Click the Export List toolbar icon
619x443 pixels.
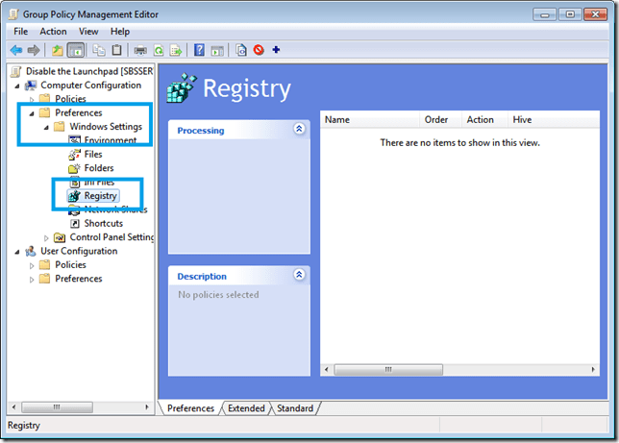point(176,50)
